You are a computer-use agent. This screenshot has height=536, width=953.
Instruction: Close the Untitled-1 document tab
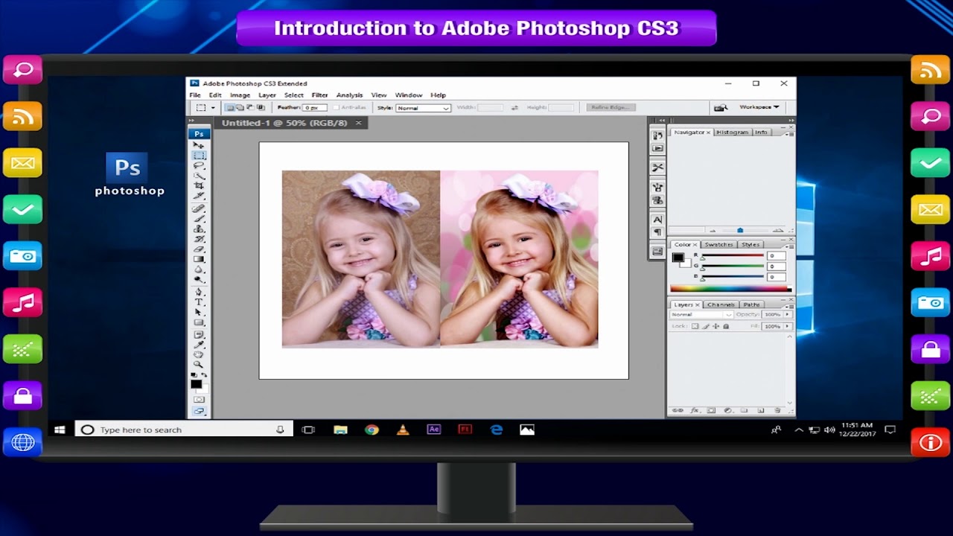[358, 123]
